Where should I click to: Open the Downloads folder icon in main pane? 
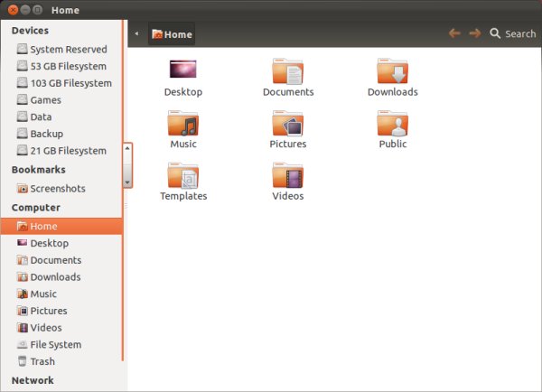pyautogui.click(x=392, y=70)
